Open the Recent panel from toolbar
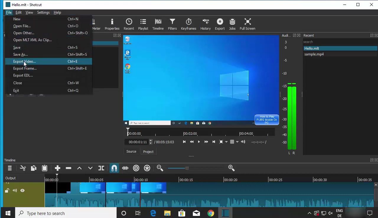 (129, 24)
